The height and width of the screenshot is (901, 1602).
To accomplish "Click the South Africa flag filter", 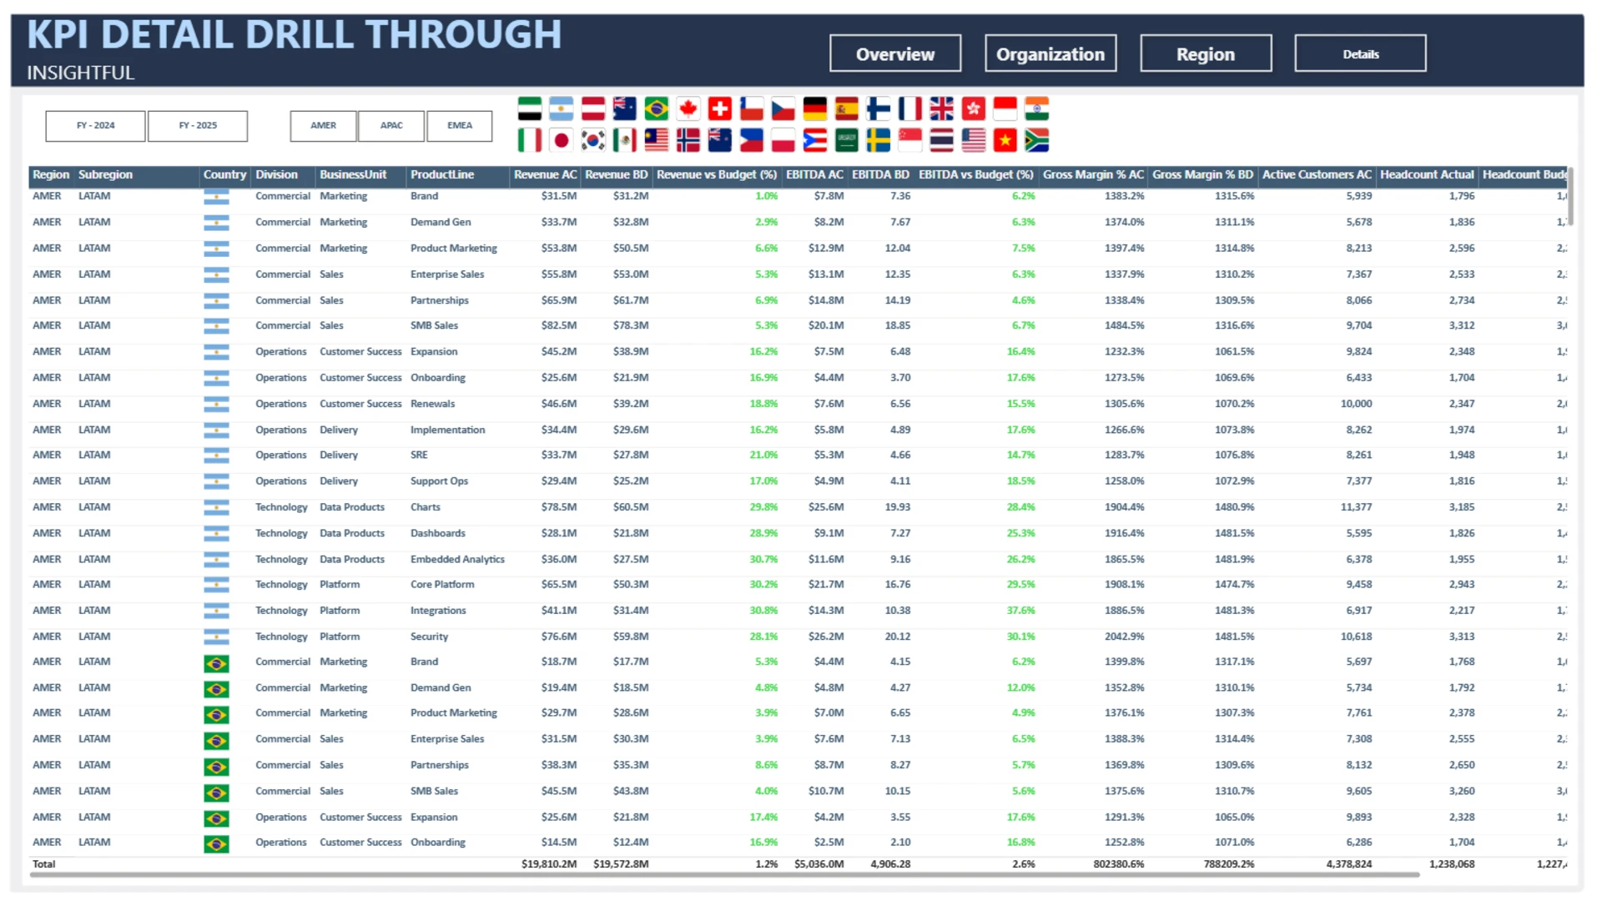I will (x=1036, y=140).
